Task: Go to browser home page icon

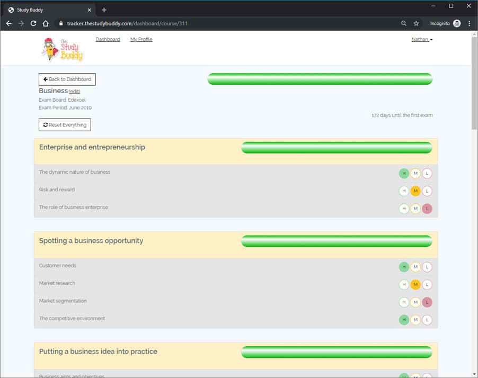Action: tap(46, 23)
